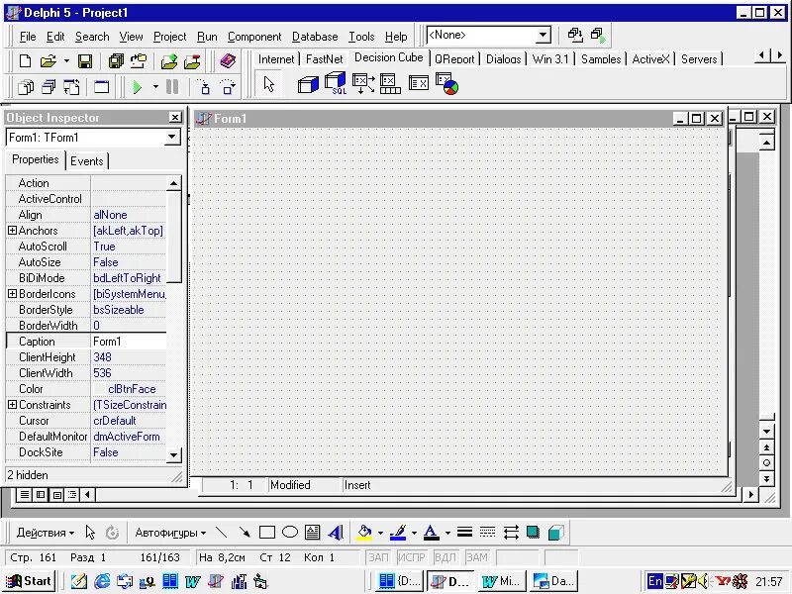Open the Автофигуры shapes dropdown
Screen dimensions: 792x594
pos(170,533)
